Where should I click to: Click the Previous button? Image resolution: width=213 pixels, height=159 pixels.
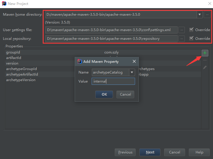[x=125, y=152]
